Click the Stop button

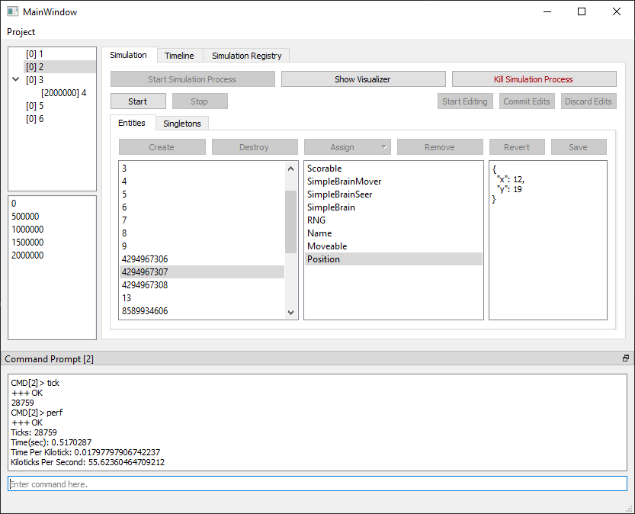(200, 101)
